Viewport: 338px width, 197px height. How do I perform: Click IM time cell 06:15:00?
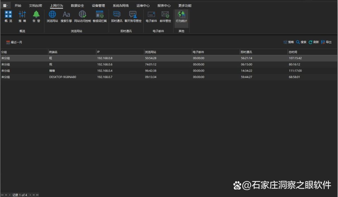(x=246, y=64)
